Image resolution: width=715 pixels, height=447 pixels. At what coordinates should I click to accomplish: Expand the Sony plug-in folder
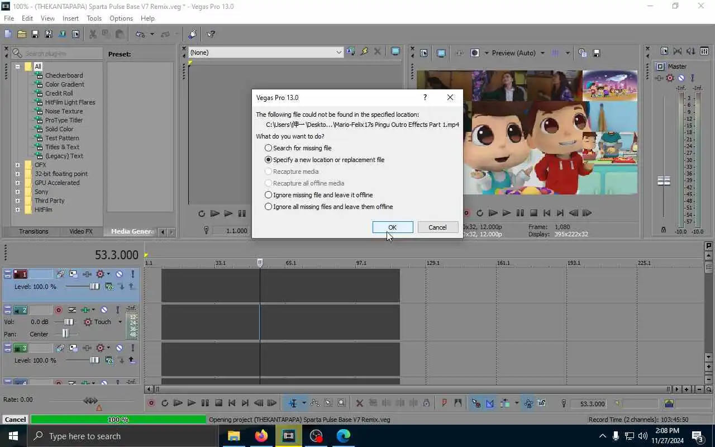pos(17,192)
